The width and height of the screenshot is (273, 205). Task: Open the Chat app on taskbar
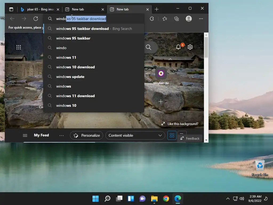142,199
